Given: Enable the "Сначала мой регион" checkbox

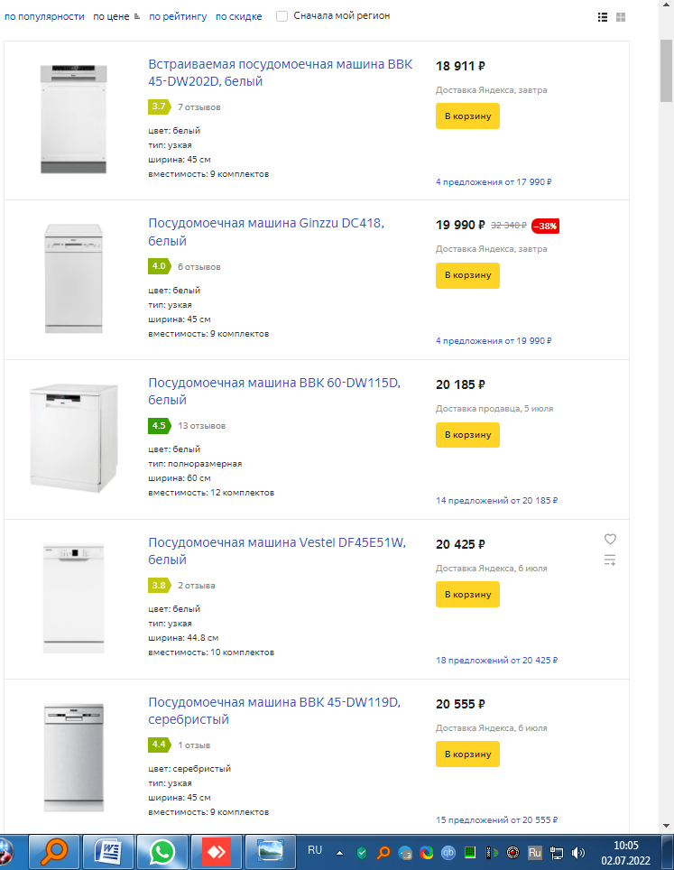Looking at the screenshot, I should (282, 16).
